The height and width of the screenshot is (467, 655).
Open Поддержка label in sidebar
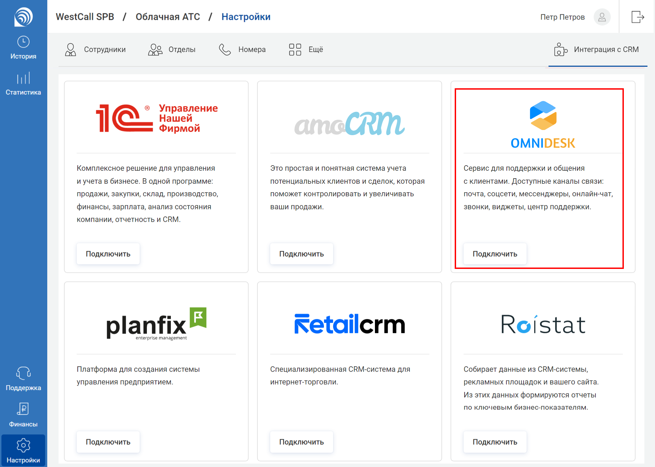[23, 388]
